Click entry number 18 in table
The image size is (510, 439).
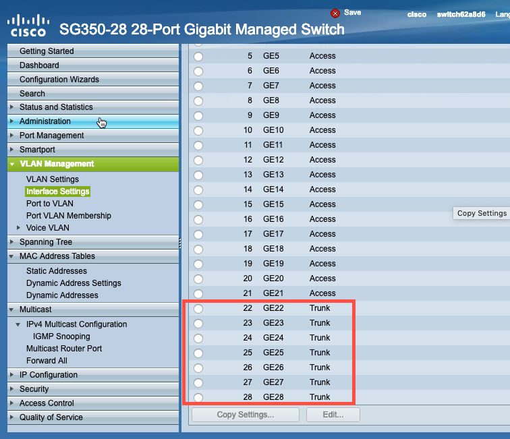point(248,249)
